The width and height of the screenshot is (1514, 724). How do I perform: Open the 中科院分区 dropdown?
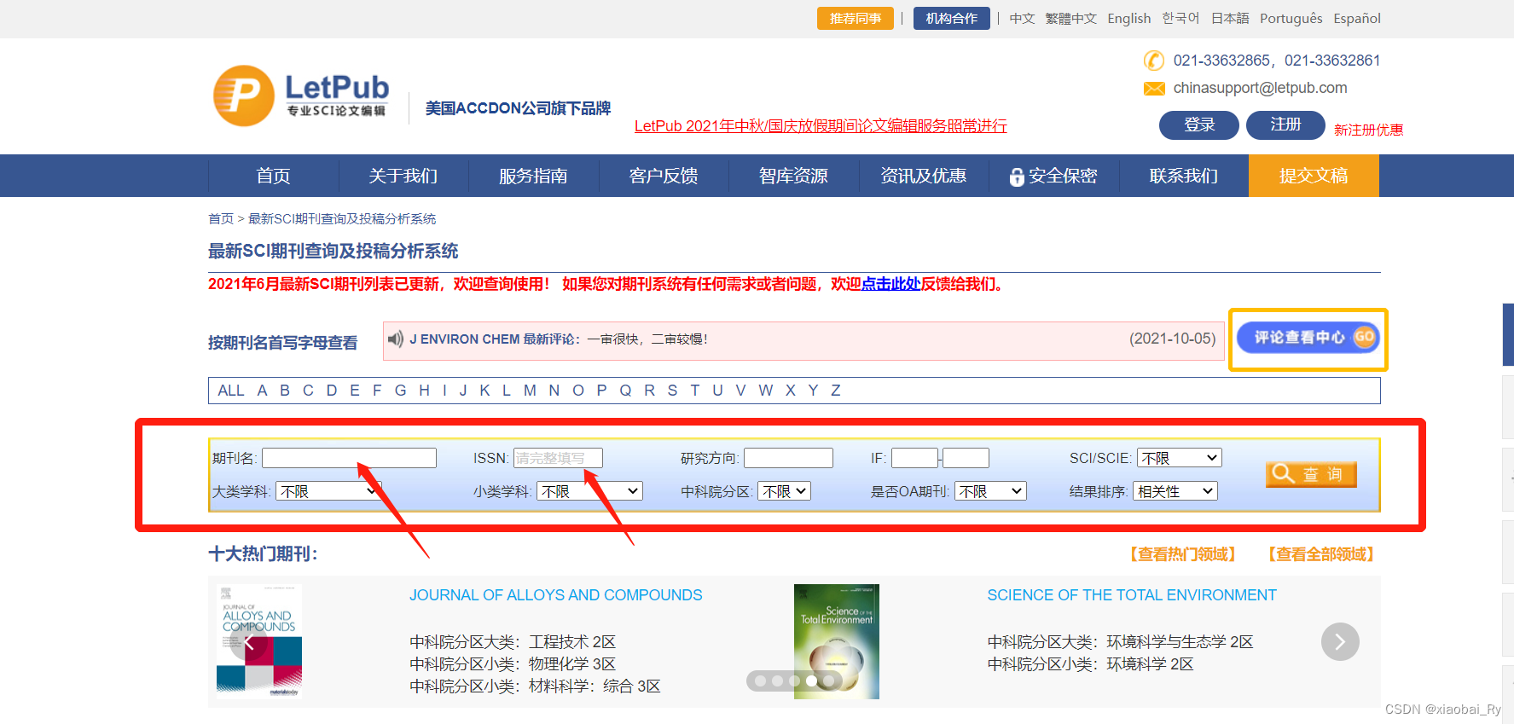785,491
